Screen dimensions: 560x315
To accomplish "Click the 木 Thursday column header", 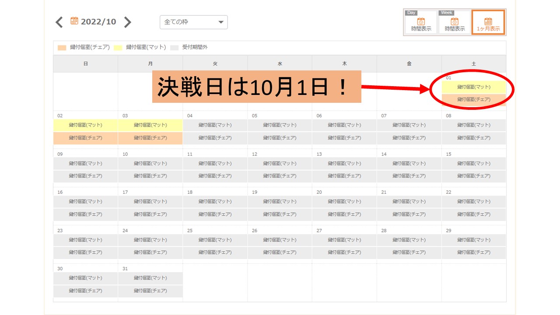I will point(345,64).
